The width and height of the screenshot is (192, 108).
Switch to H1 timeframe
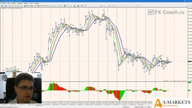point(128,6)
